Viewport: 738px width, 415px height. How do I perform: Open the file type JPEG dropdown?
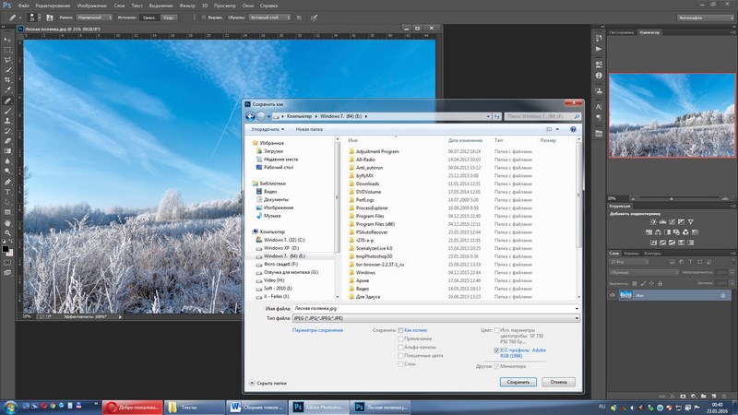(436, 318)
